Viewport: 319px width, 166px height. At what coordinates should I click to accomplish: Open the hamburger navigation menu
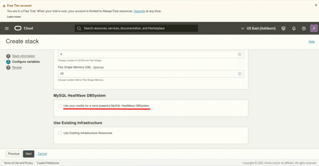coord(7,28)
